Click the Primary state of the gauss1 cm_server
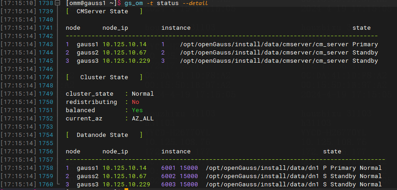 click(365, 44)
